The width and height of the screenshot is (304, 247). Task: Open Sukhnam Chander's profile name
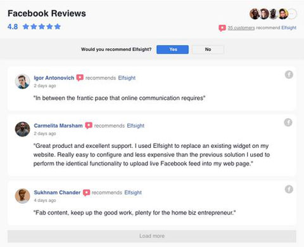pyautogui.click(x=57, y=192)
